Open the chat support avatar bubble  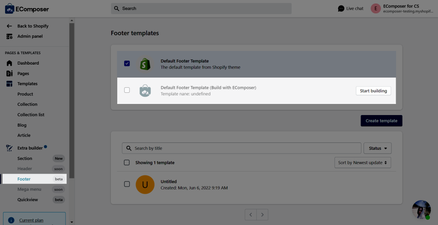[421, 210]
